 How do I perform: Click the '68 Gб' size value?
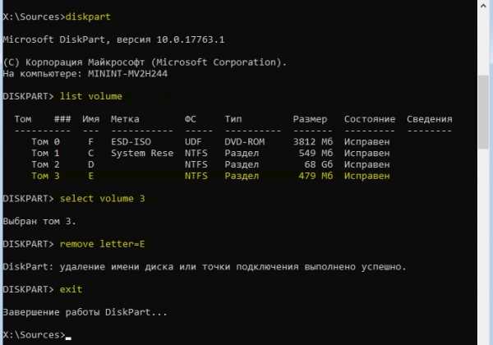point(318,164)
